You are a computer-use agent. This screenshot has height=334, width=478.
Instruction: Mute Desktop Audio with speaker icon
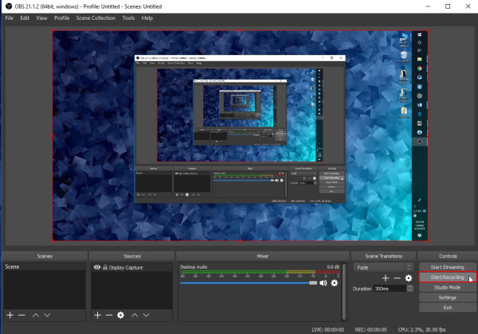coord(323,283)
